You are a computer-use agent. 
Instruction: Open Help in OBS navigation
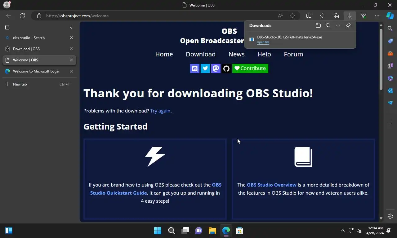264,54
